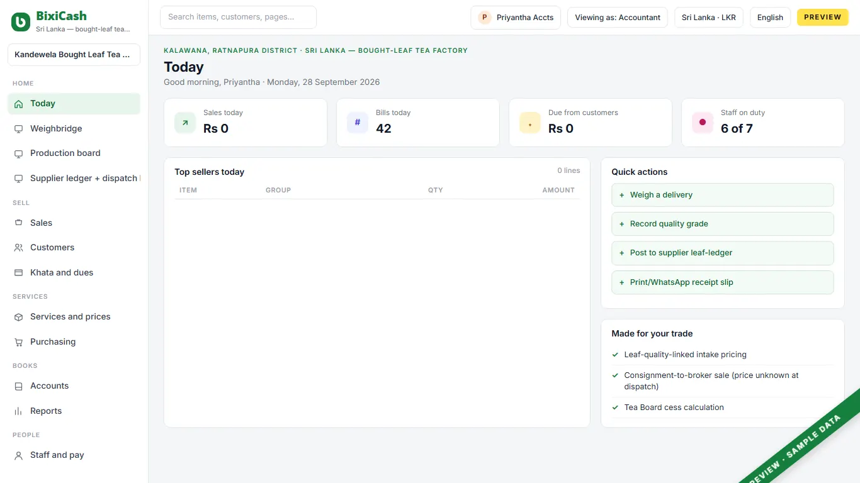Click the Due from customers icon
This screenshot has width=860, height=483.
coord(530,123)
